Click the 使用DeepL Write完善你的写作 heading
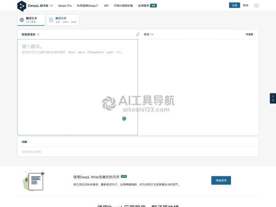 96,177
